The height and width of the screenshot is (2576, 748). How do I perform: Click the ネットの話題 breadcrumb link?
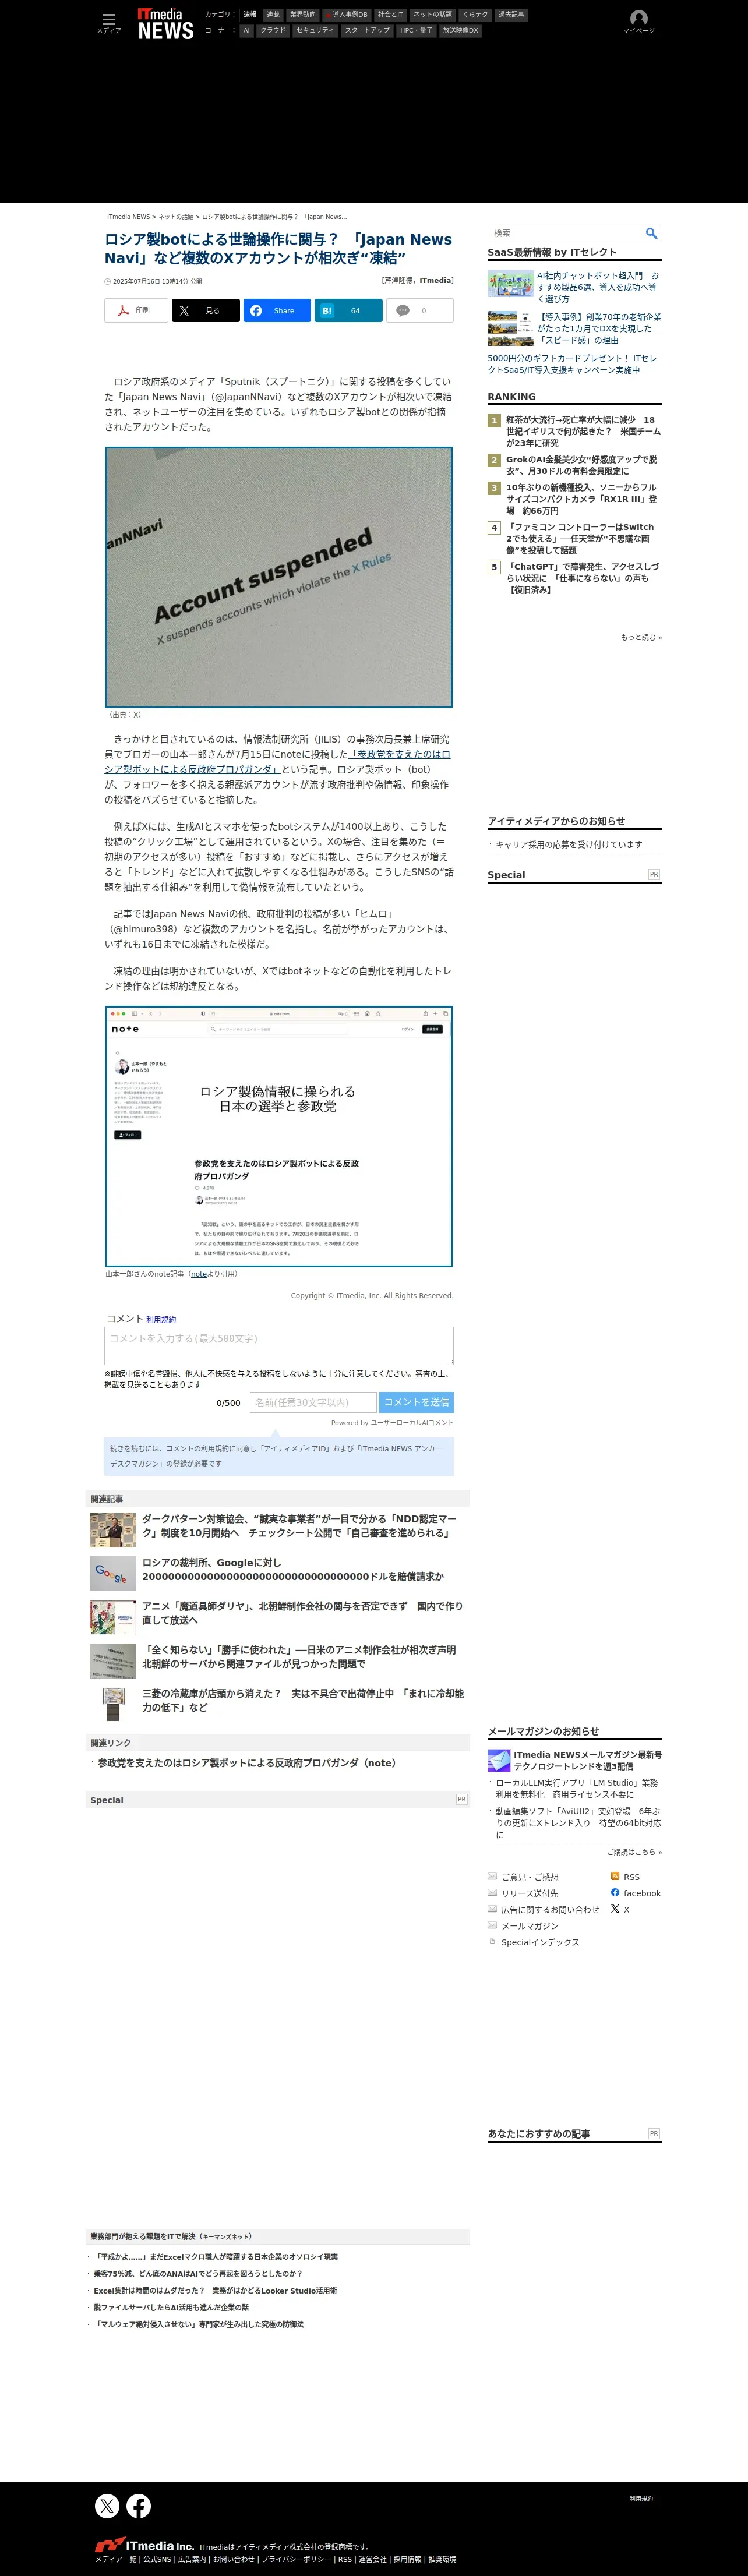(176, 217)
